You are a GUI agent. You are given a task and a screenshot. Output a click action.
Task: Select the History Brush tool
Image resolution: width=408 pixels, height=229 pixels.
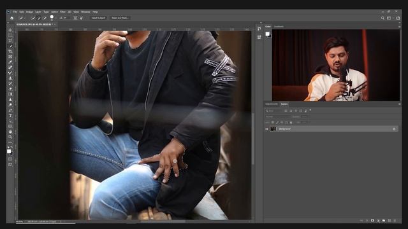click(10, 83)
